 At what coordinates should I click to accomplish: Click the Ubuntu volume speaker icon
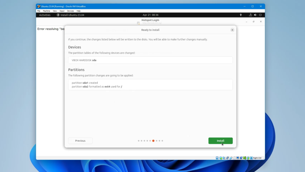pos(255,15)
